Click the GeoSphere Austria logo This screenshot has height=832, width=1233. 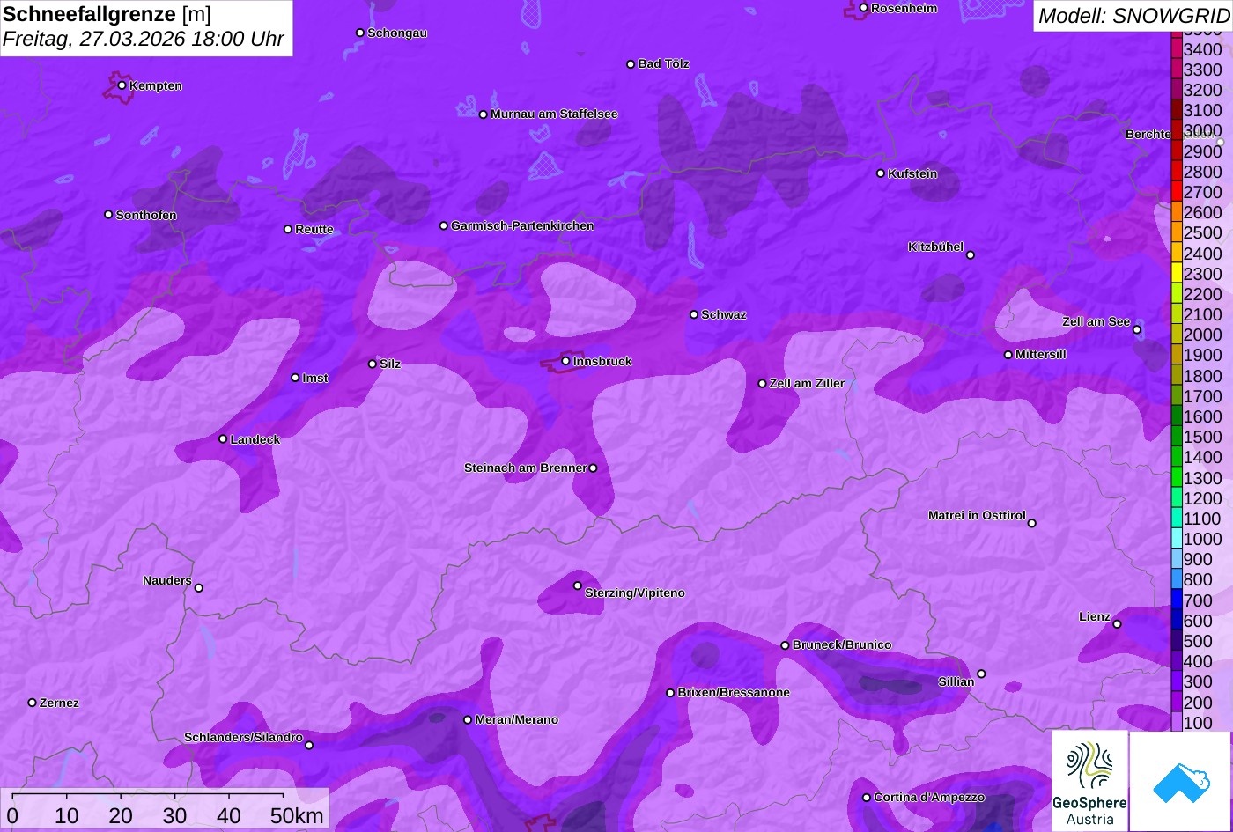(x=1089, y=781)
